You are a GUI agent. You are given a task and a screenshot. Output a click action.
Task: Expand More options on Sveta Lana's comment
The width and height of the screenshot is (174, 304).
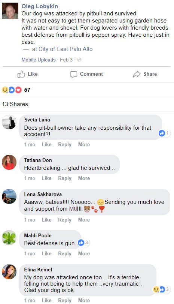tap(84, 144)
